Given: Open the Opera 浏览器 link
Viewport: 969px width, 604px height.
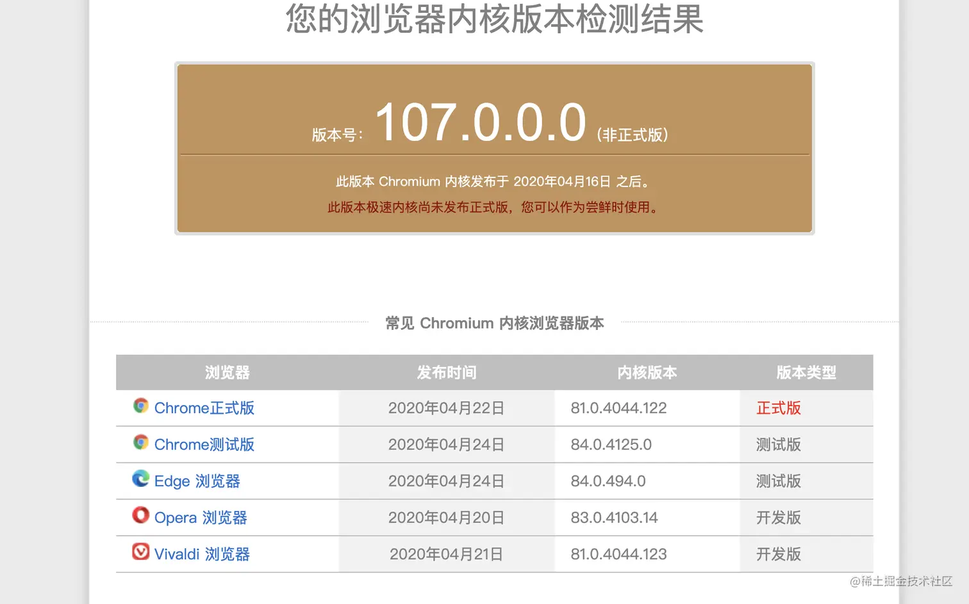Looking at the screenshot, I should point(201,518).
